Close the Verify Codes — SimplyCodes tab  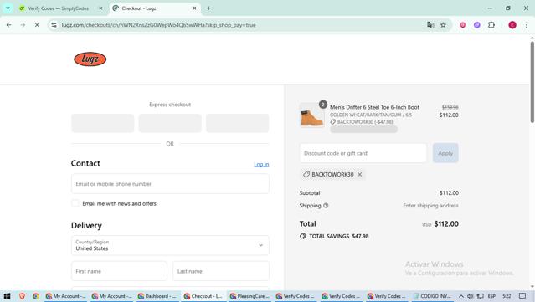[x=100, y=8]
